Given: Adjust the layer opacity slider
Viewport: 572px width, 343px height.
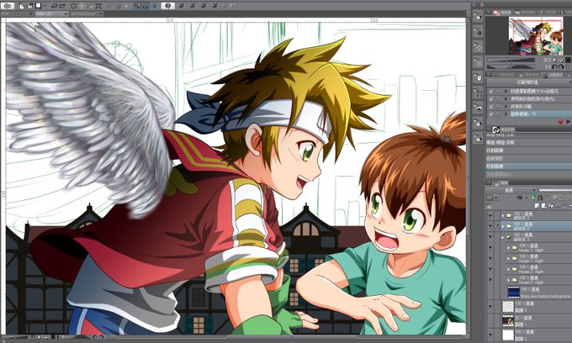Looking at the screenshot, I should (x=555, y=190).
